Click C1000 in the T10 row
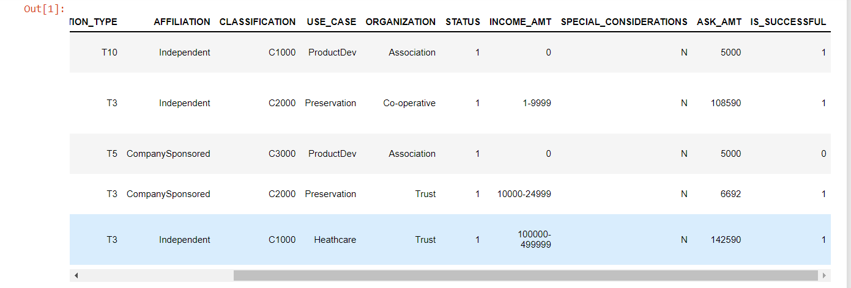 pyautogui.click(x=282, y=52)
